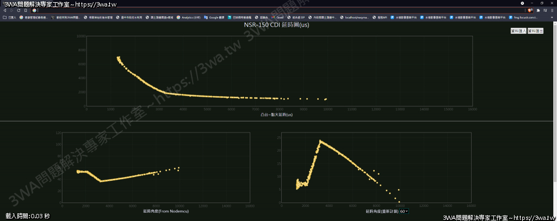The height and width of the screenshot is (221, 557).
Task: Open the 已匯入 bookmarks folder
Action: point(9,17)
